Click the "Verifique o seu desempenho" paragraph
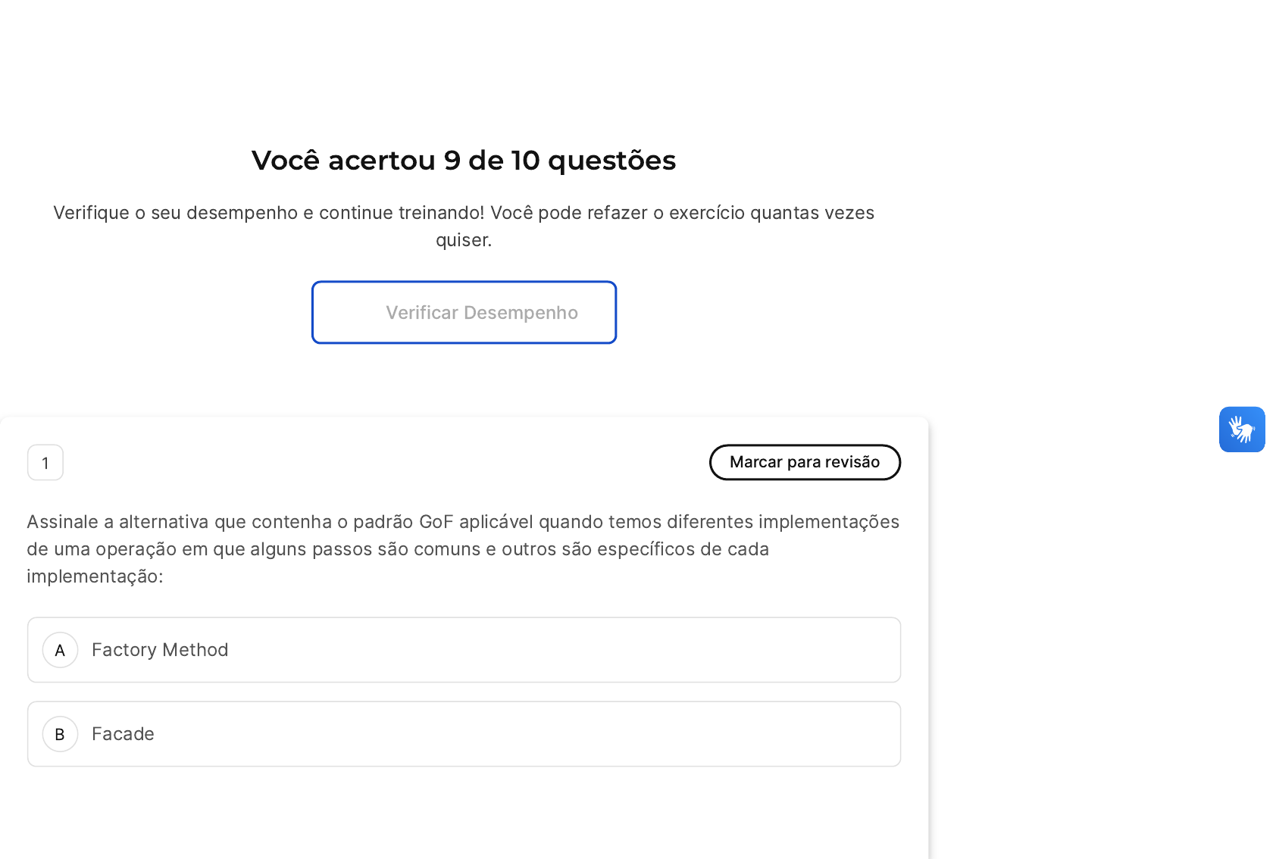This screenshot has width=1276, height=859. point(464,213)
